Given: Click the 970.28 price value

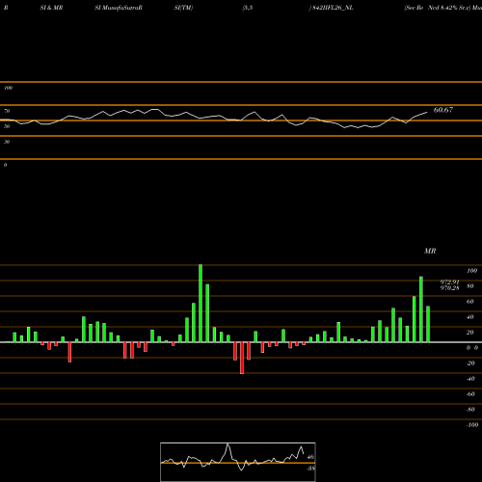Looking at the screenshot, I should coord(449,288).
